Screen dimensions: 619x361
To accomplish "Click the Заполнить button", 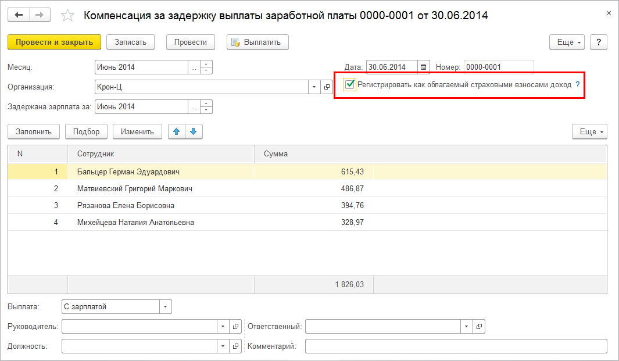I will 34,131.
